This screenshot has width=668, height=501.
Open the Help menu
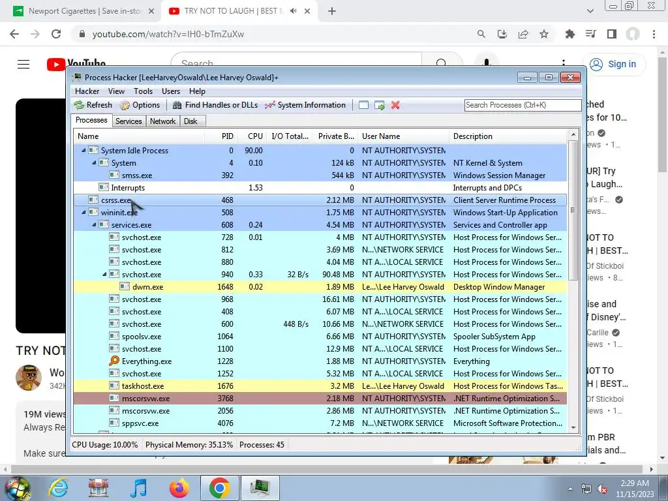tap(197, 91)
